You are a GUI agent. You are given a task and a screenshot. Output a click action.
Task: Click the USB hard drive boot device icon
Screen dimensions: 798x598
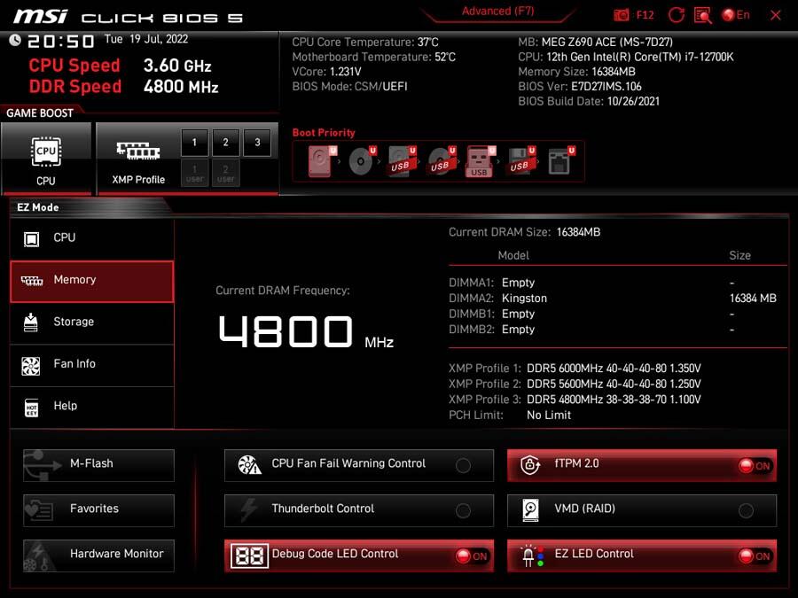pos(402,161)
